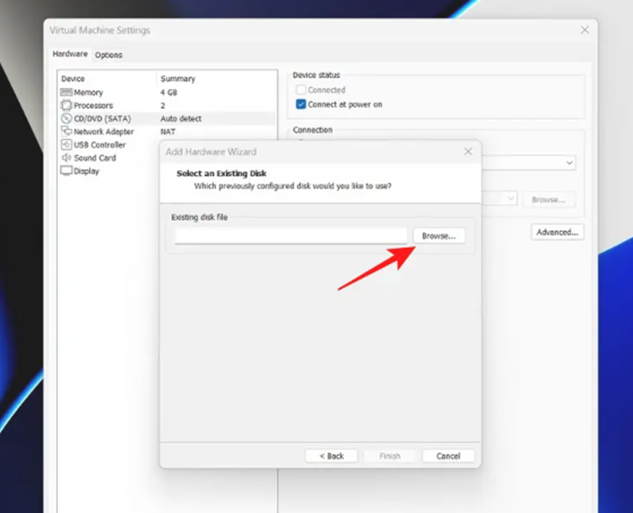Click the Finish button in wizard
The image size is (633, 513).
click(x=390, y=456)
